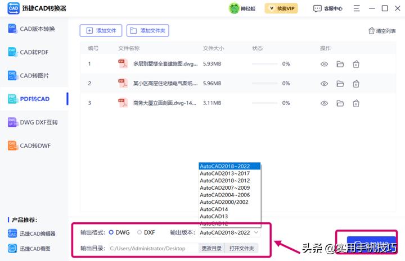Open the 神经蛙 user avatar
405x261 pixels.
[234, 8]
